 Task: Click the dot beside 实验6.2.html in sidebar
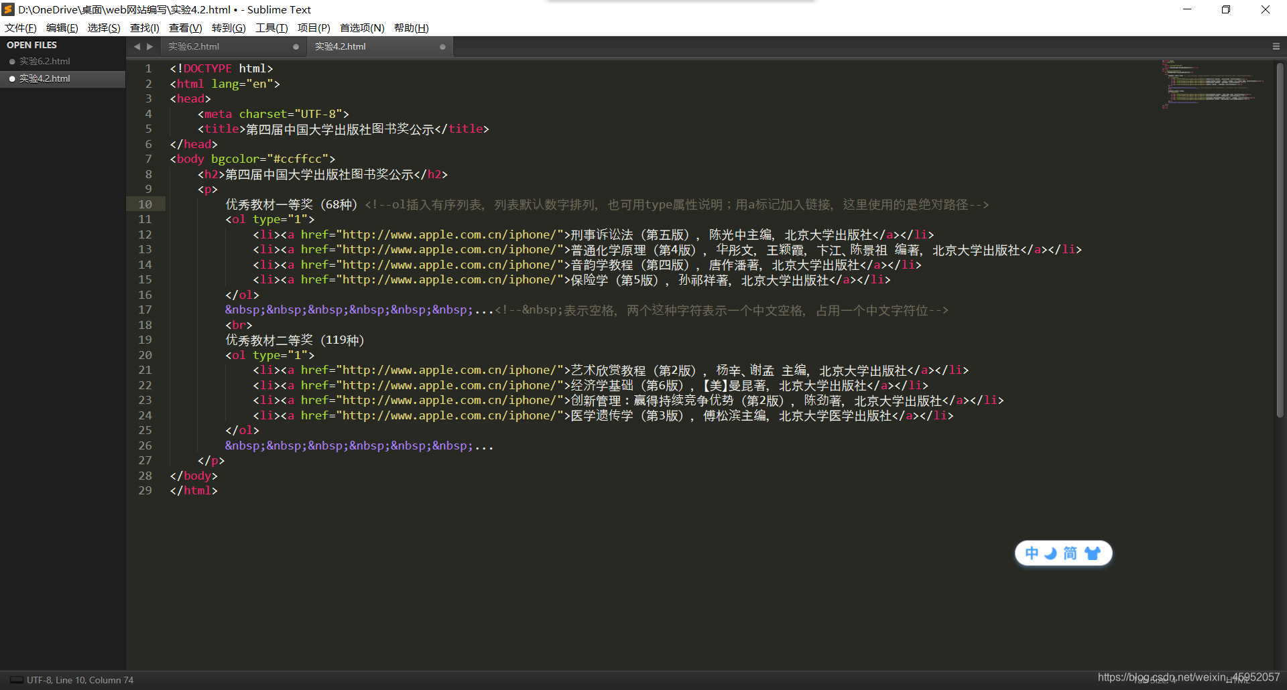12,62
